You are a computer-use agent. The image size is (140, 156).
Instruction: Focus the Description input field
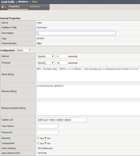[76, 33]
